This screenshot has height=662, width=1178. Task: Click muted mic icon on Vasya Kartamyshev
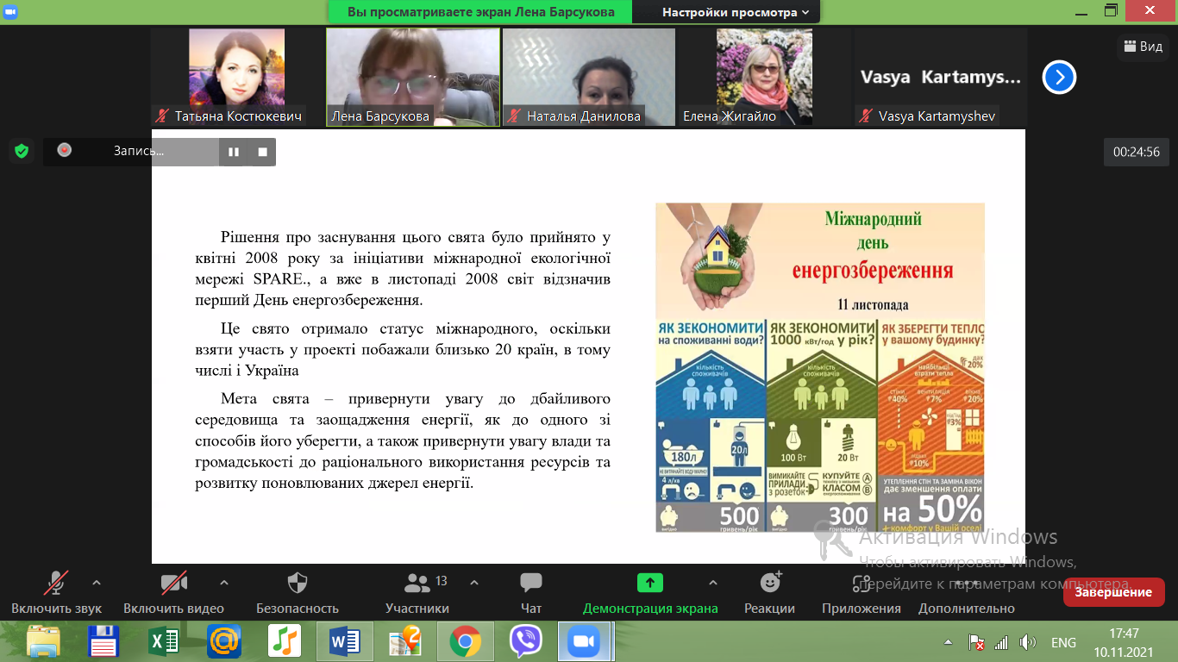click(x=865, y=116)
